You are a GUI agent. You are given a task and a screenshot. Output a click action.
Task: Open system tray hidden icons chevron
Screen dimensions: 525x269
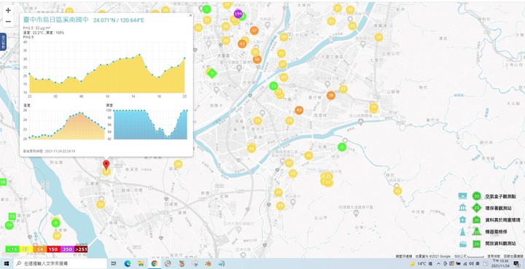pyautogui.click(x=439, y=264)
